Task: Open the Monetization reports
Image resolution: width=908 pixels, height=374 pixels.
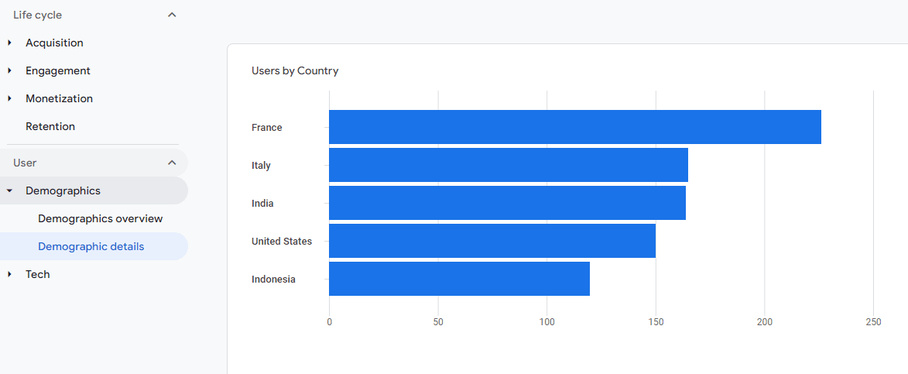Action: pos(59,98)
